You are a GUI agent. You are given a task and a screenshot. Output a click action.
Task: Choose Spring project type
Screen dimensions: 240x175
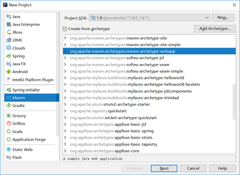pyautogui.click(x=30, y=56)
